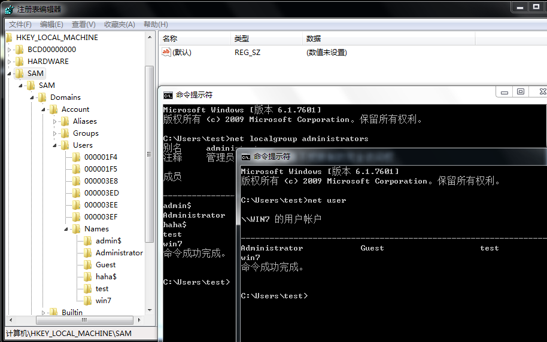
Task: Click the 000001F4 key folder icon
Action: [x=77, y=157]
